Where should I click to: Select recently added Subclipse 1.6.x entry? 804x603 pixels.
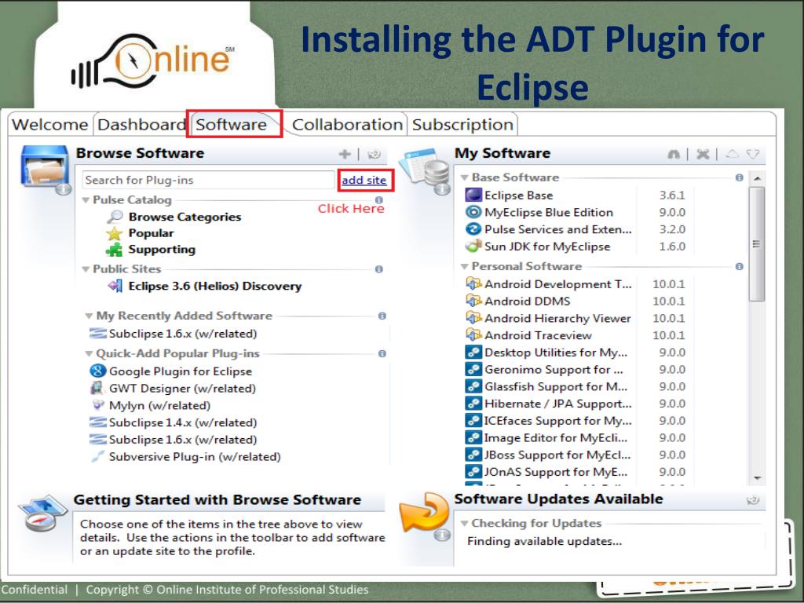(182, 334)
